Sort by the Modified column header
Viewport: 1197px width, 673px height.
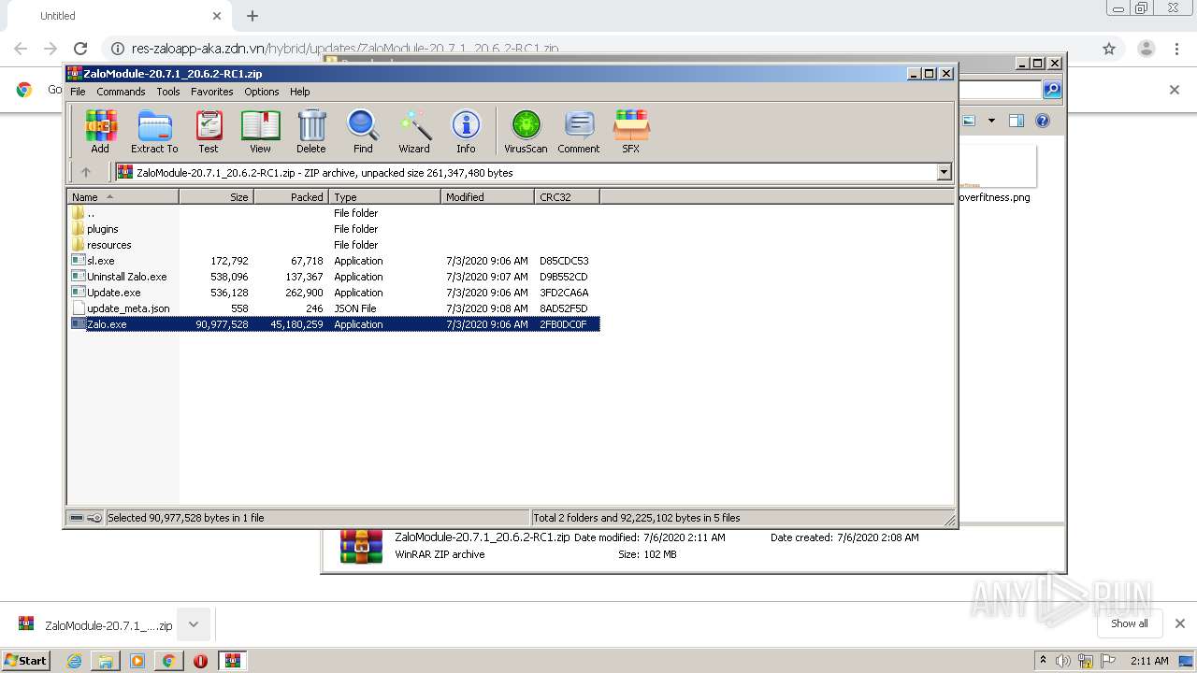(488, 197)
